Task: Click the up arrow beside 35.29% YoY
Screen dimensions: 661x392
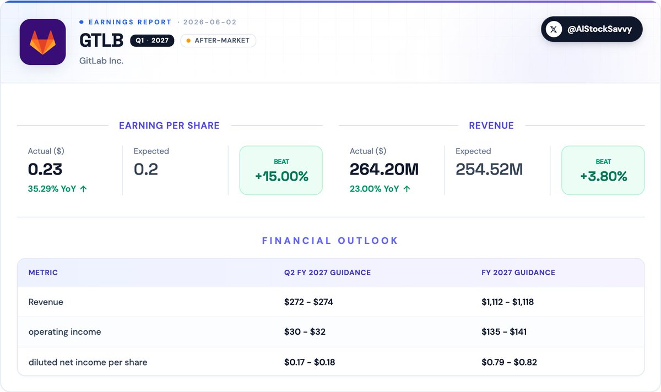Action: [x=84, y=189]
